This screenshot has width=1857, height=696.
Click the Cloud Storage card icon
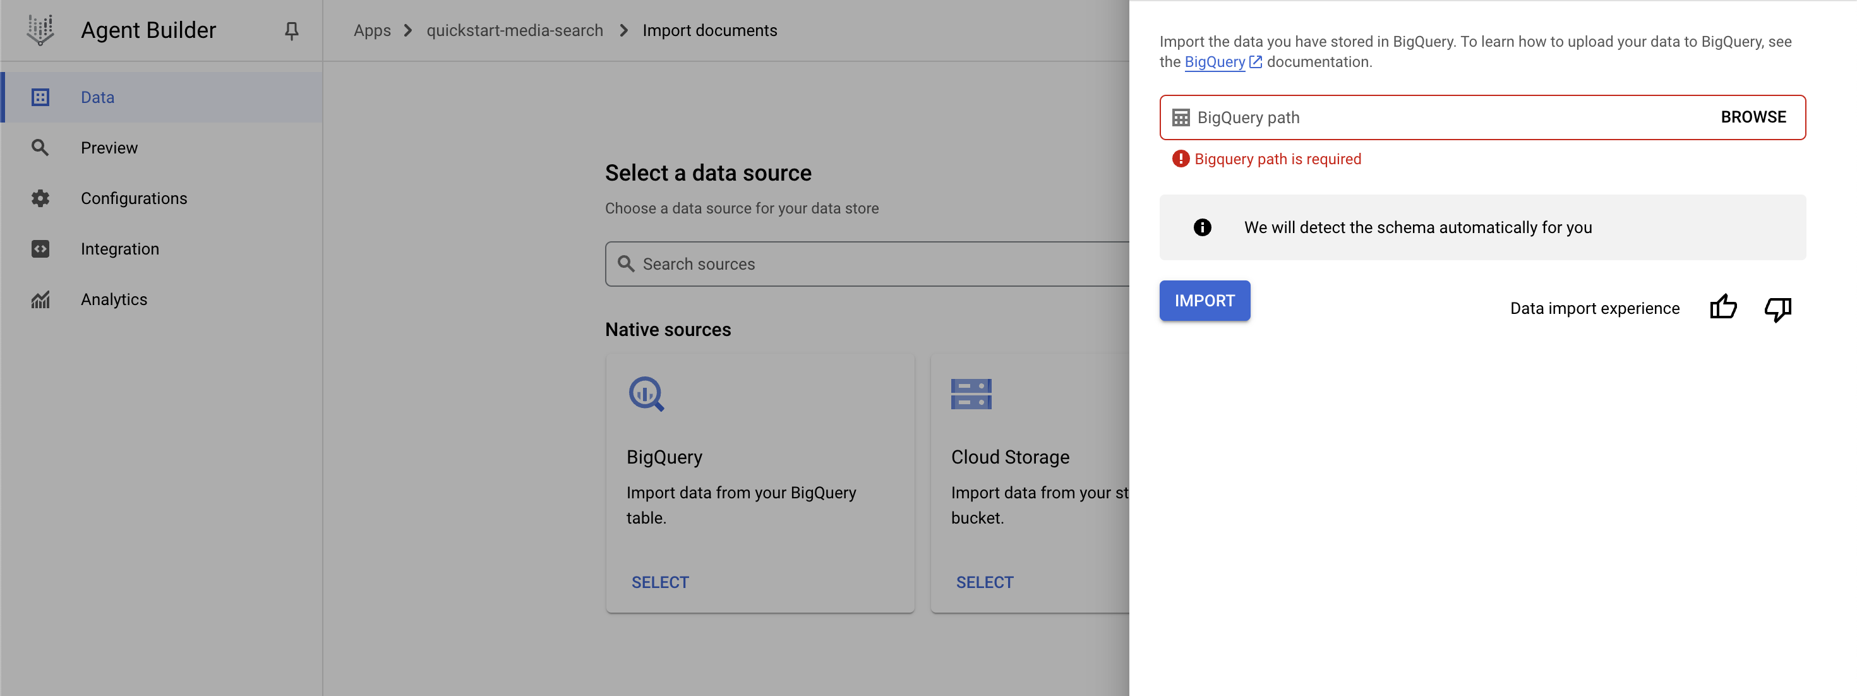(x=971, y=394)
